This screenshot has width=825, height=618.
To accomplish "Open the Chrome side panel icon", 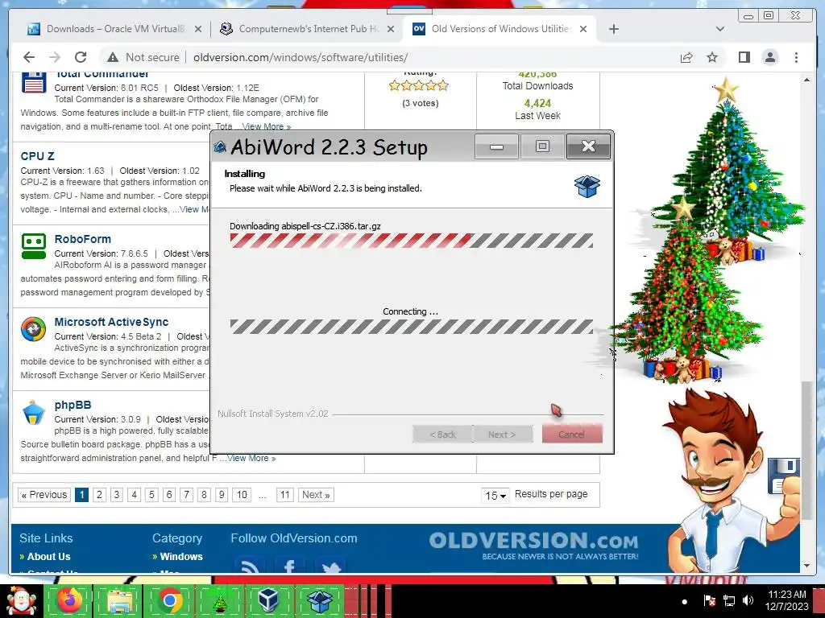I will 744,57.
